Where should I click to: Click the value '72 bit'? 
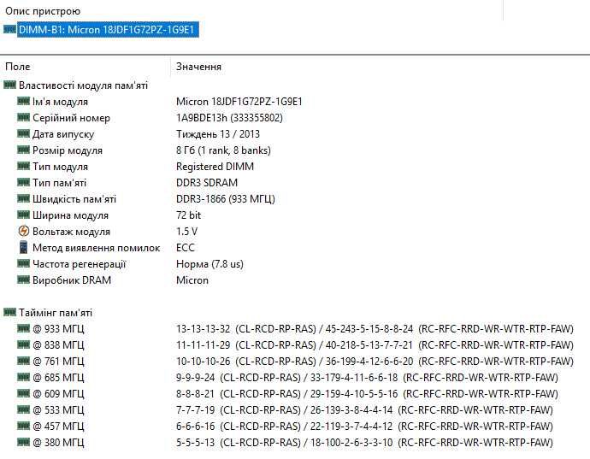click(x=188, y=215)
